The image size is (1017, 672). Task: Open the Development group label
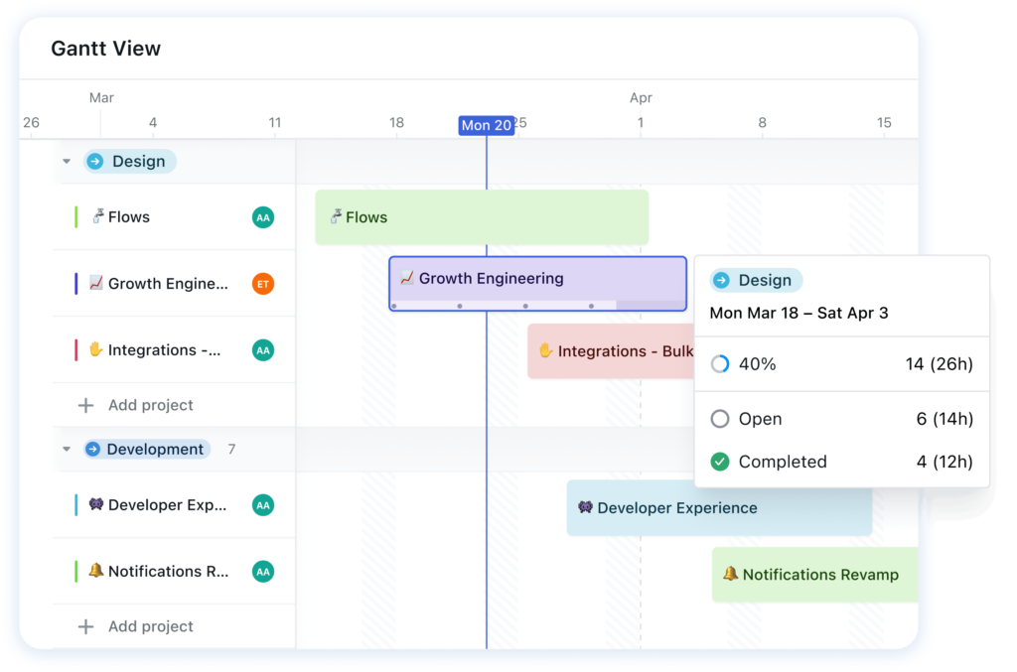(147, 449)
